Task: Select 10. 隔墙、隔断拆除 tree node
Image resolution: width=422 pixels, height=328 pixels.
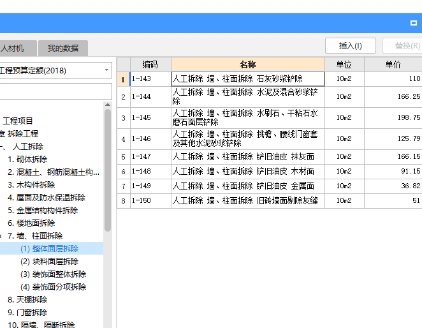Action: tap(41, 325)
